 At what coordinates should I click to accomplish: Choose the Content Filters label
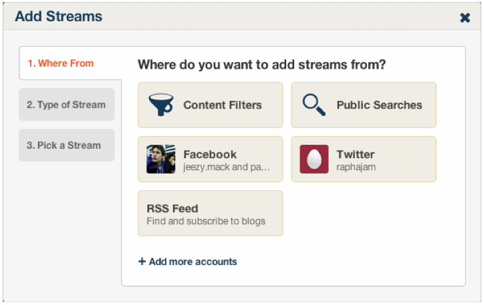(x=223, y=105)
